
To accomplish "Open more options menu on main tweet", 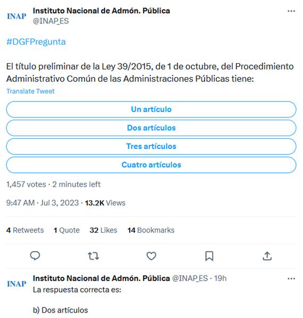I will coord(291,11).
